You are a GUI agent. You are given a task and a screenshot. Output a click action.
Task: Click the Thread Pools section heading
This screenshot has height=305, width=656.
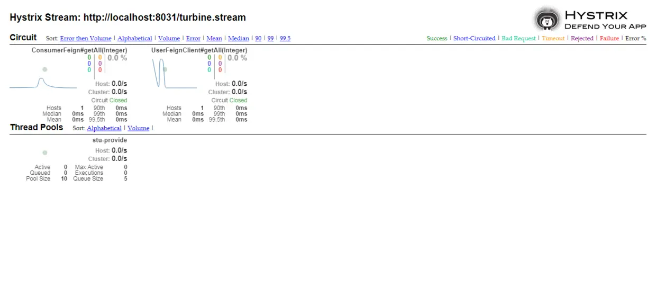[37, 128]
